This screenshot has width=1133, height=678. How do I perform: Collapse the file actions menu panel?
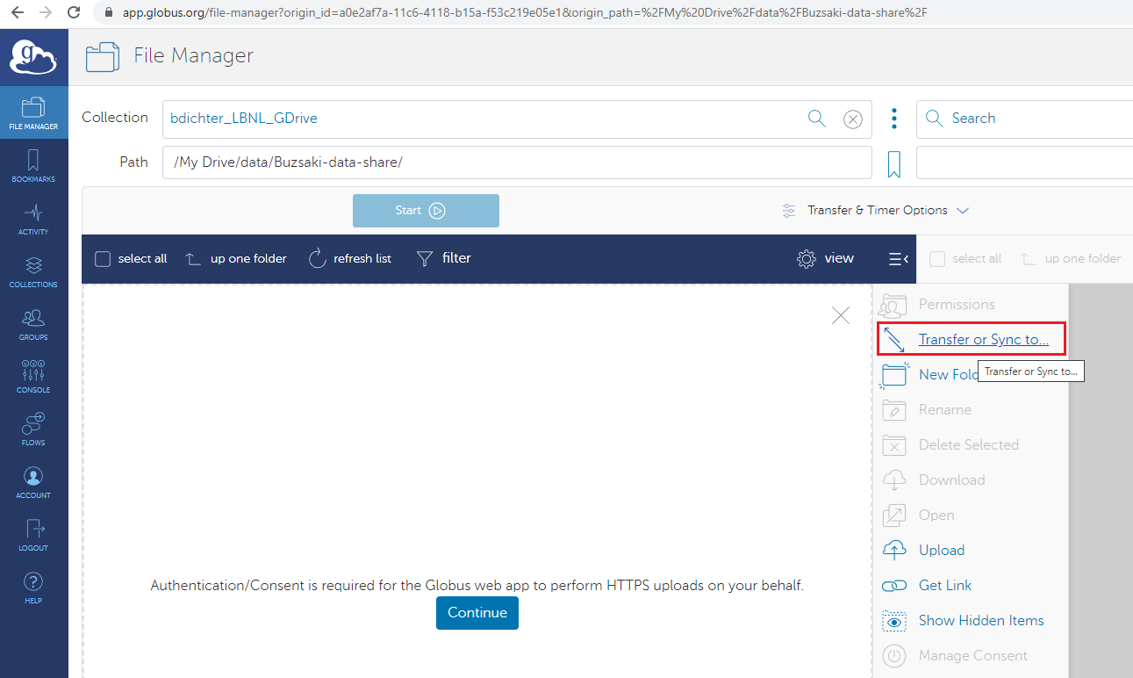898,259
